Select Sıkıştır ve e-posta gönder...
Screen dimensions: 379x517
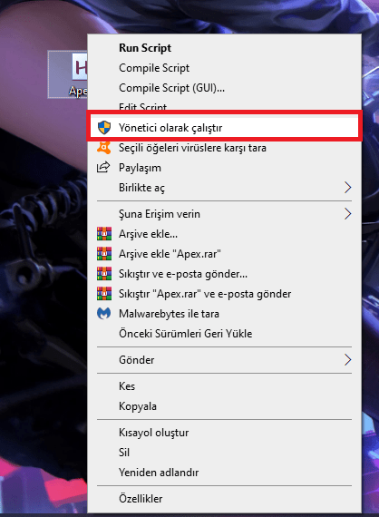pos(224,274)
